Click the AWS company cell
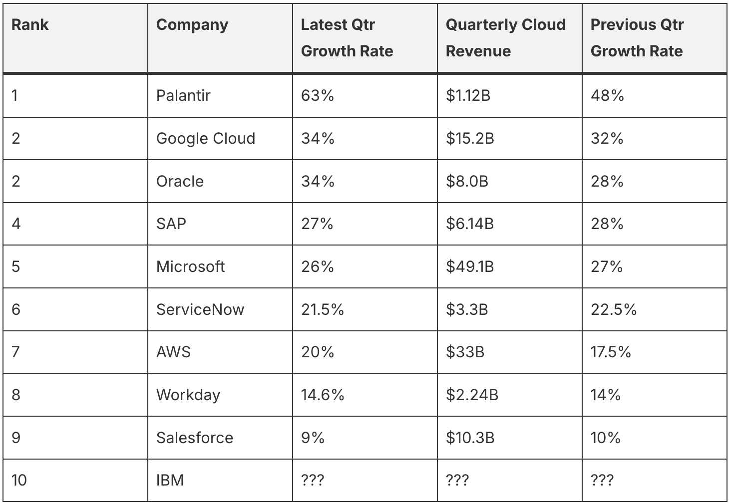 173,352
